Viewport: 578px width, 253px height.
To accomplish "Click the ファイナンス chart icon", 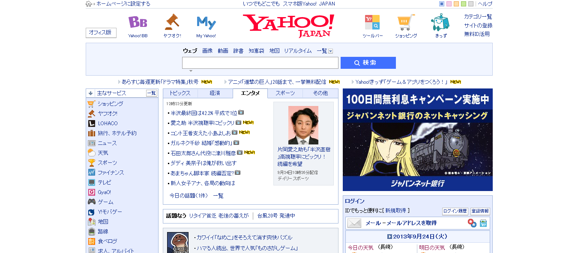I will (x=91, y=173).
